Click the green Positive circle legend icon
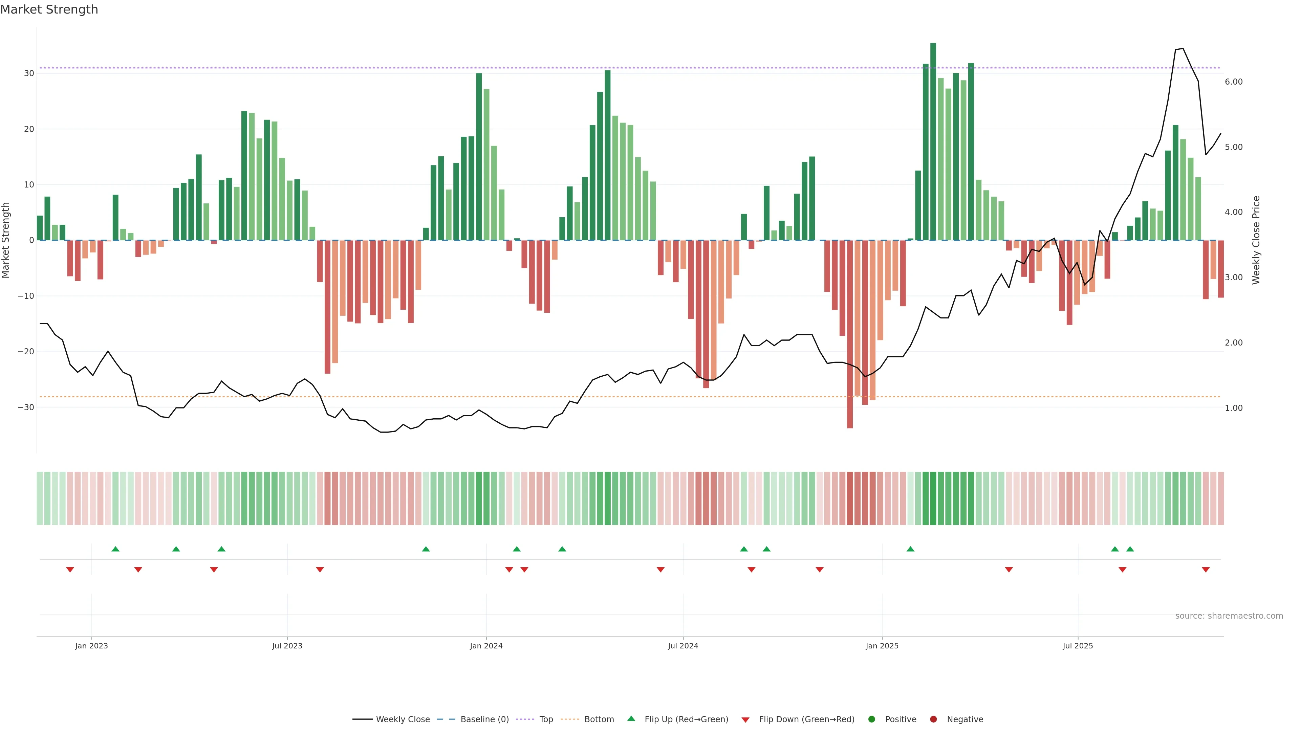 click(x=871, y=719)
